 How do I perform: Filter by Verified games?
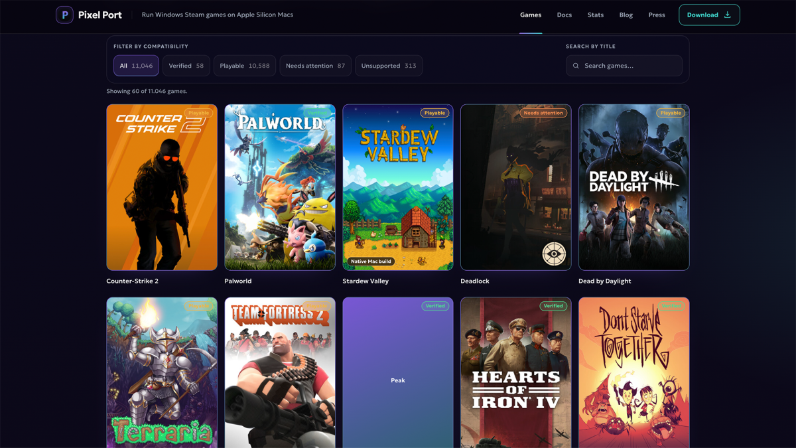coord(186,66)
